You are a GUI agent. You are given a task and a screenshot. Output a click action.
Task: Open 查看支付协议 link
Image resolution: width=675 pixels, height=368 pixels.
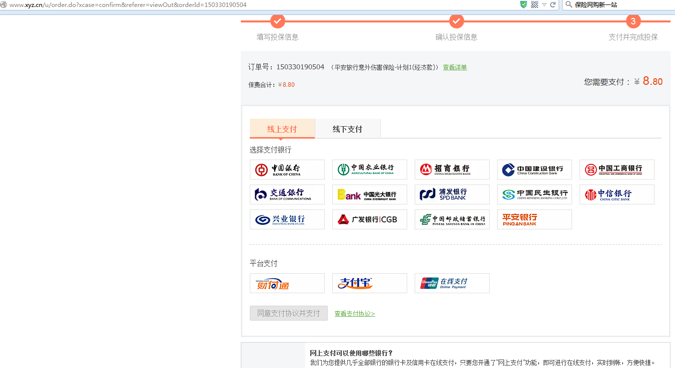[355, 314]
